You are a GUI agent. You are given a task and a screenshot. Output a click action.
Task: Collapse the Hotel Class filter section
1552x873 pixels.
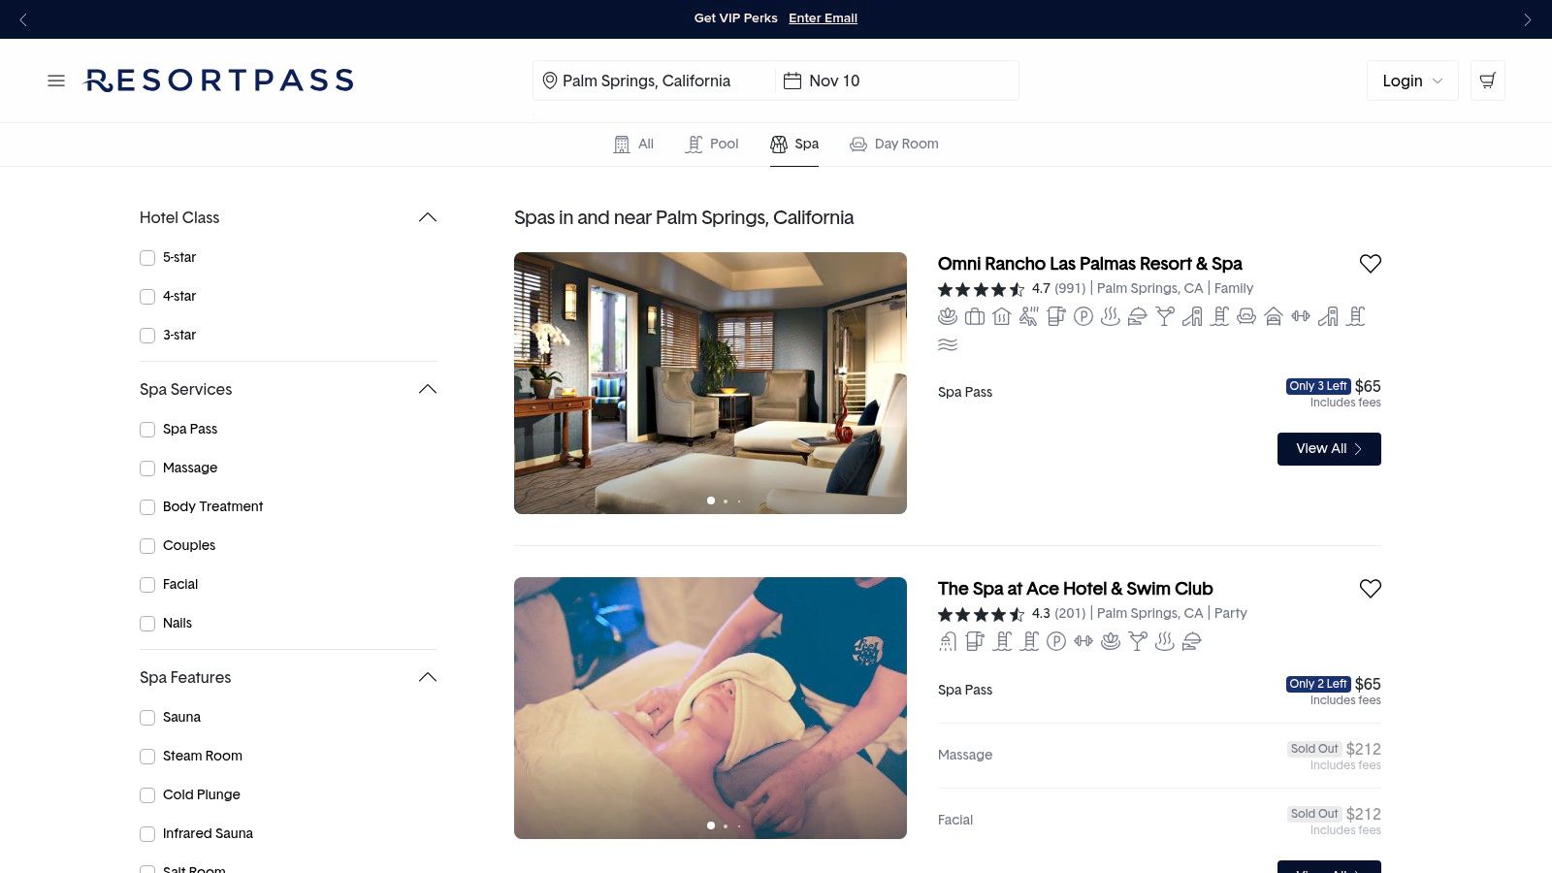(x=427, y=218)
